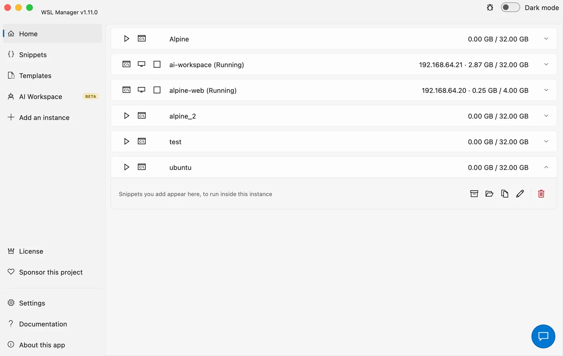The height and width of the screenshot is (356, 563).
Task: Open terminal for alpine_2 instance
Action: click(142, 116)
